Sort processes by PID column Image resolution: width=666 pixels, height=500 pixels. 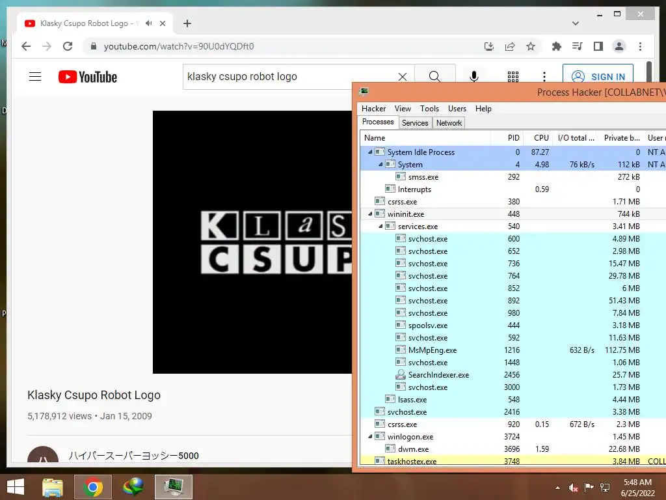click(506, 138)
